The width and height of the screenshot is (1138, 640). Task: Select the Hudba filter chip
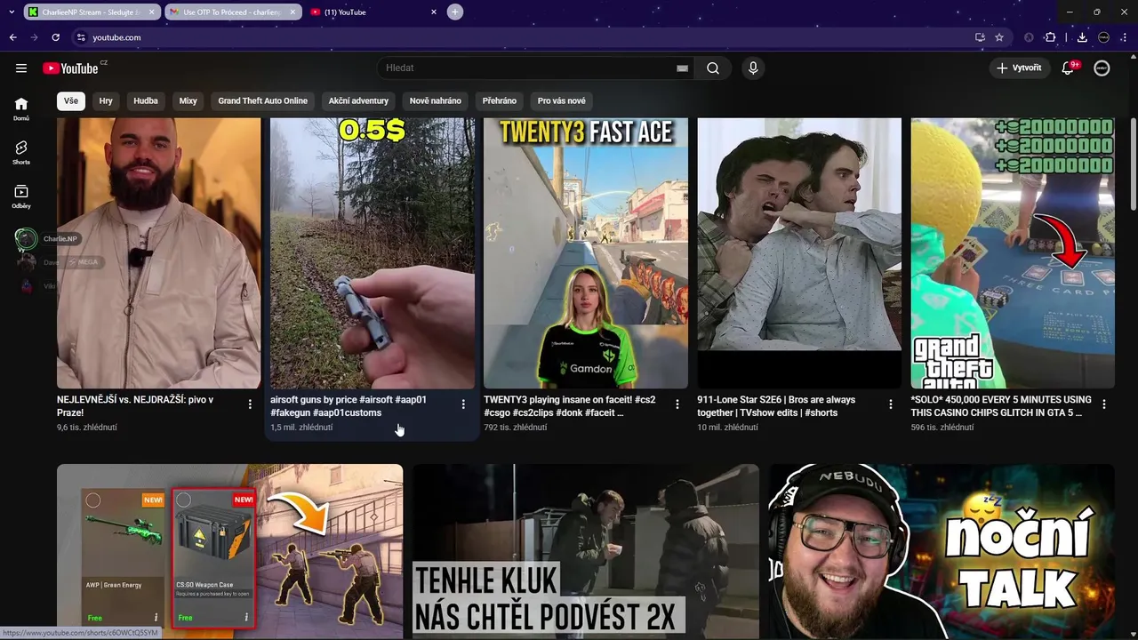146,101
